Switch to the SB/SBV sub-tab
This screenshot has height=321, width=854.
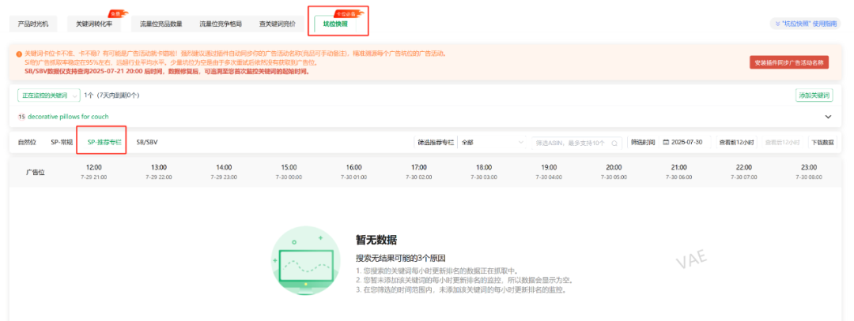click(147, 142)
